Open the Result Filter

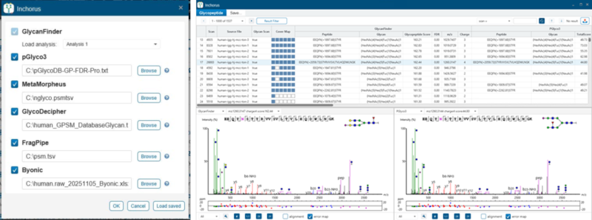[271, 21]
